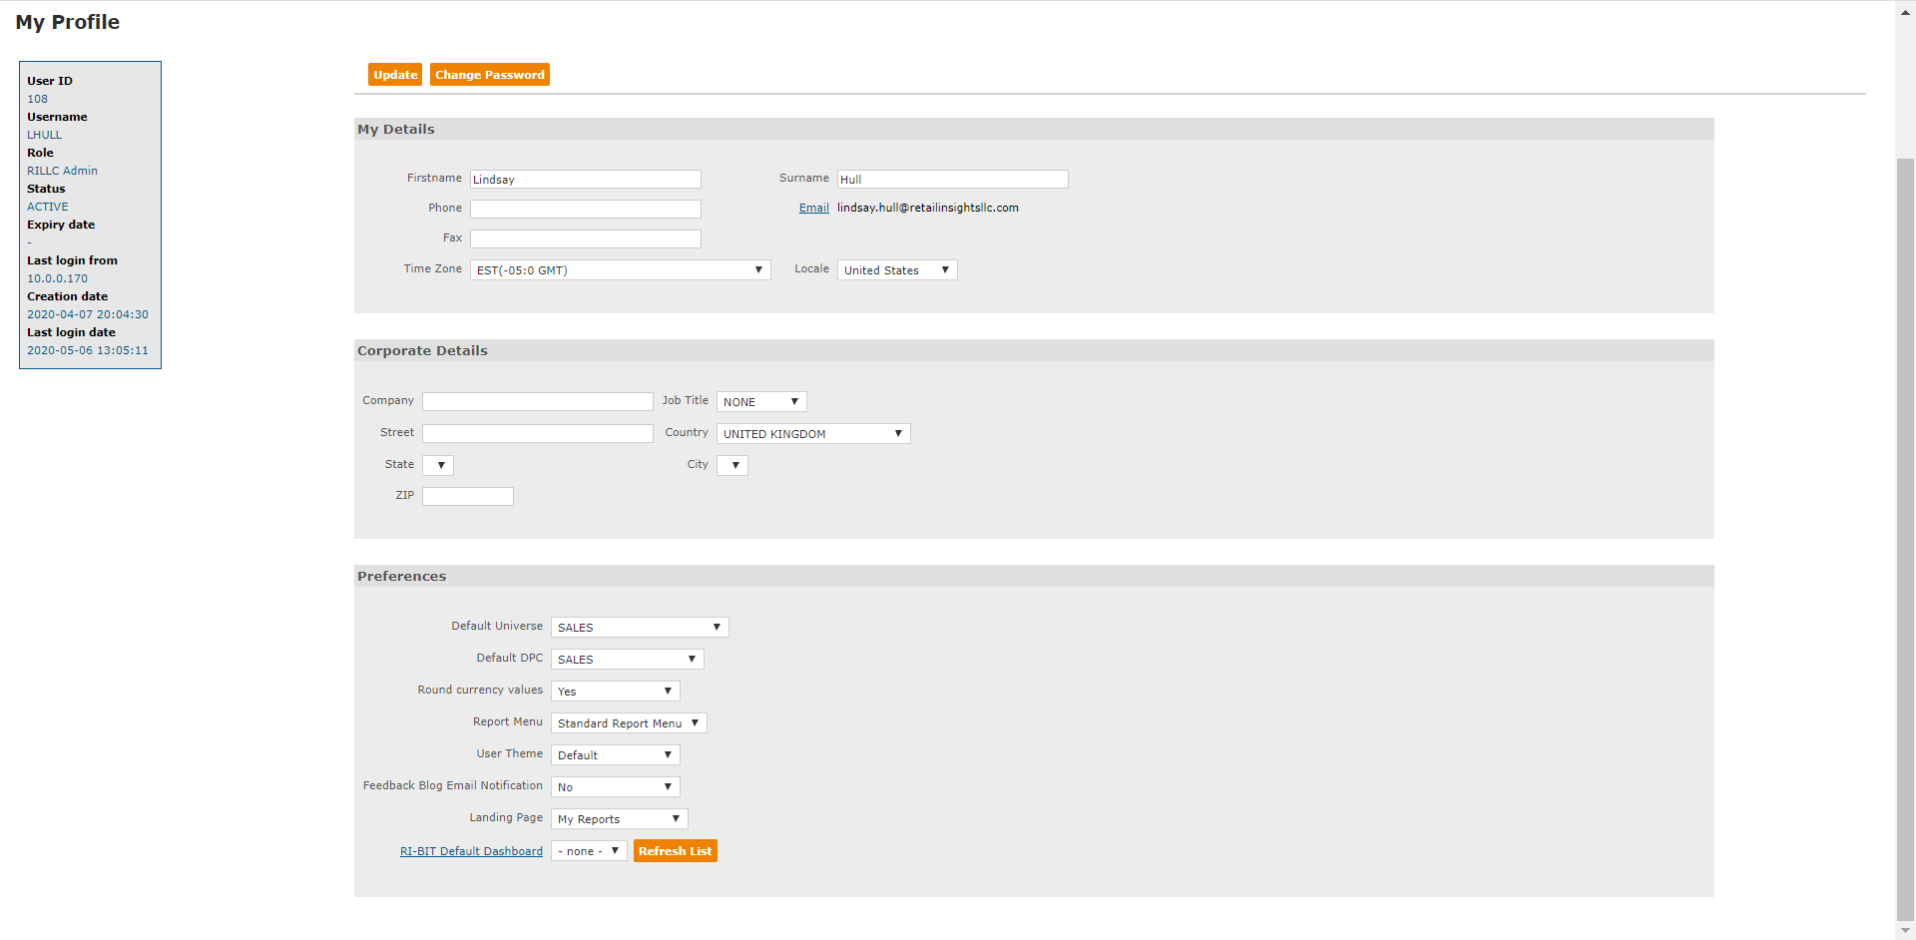Screen dimensions: 1916x940
Task: Focus the Company input field
Action: coord(538,402)
